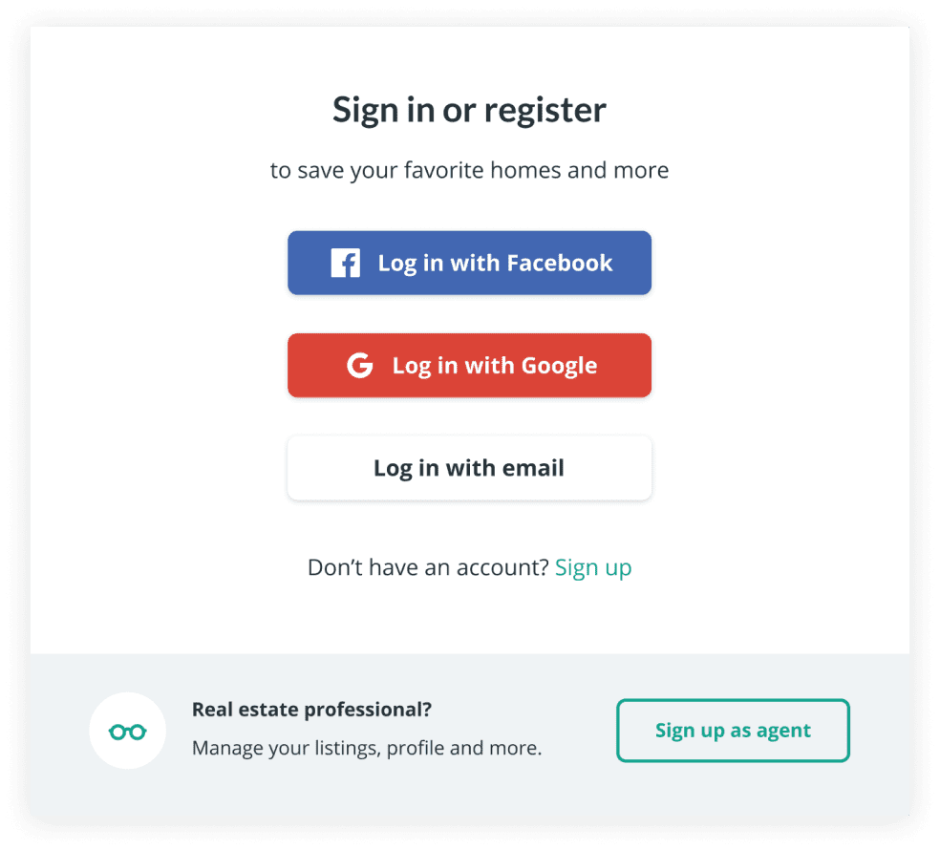Click the Sign in or register heading
The width and height of the screenshot is (940, 850).
pos(469,110)
